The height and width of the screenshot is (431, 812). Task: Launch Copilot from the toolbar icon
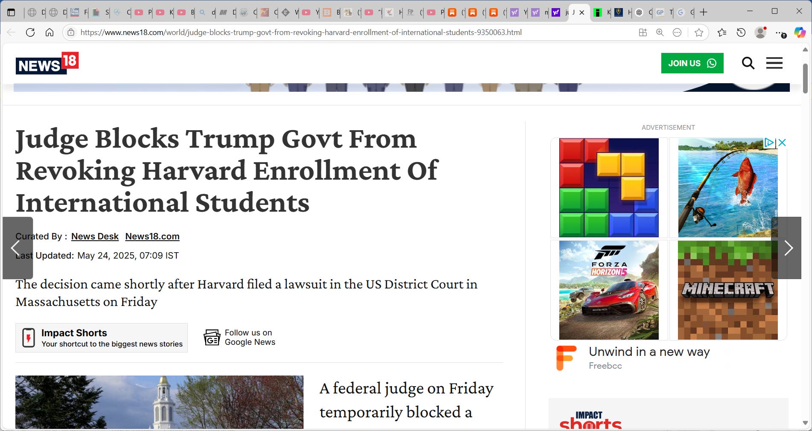(x=800, y=32)
